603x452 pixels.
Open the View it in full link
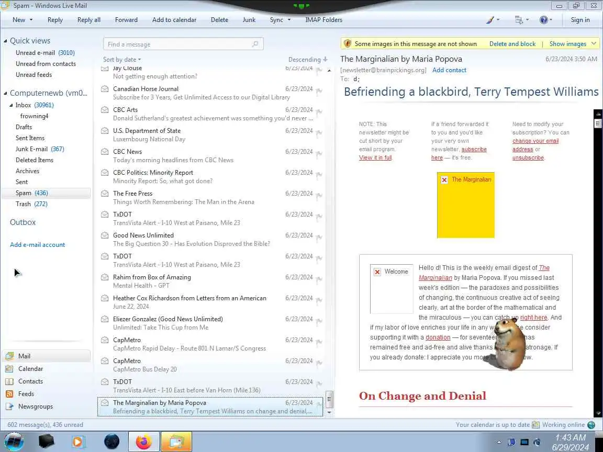tap(375, 157)
